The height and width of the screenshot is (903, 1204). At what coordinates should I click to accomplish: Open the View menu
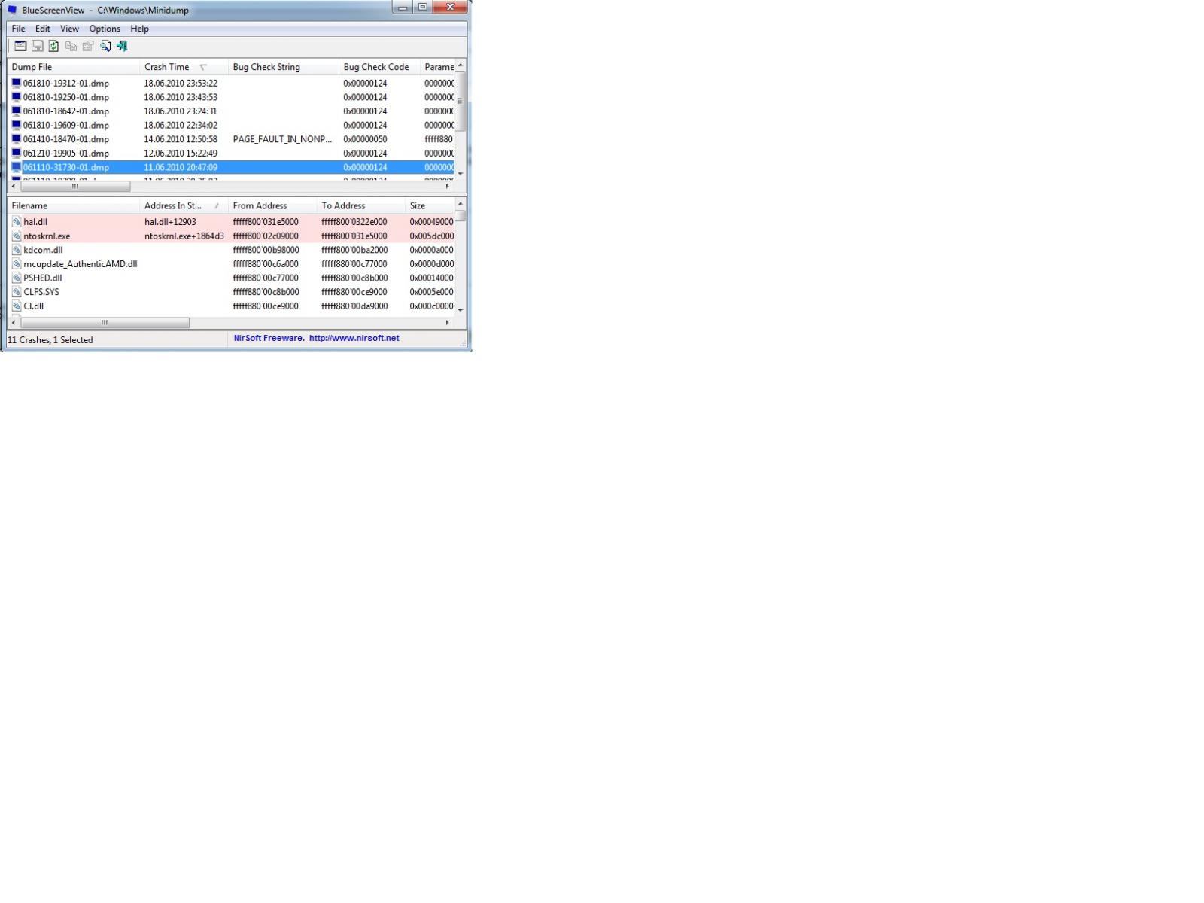(69, 29)
